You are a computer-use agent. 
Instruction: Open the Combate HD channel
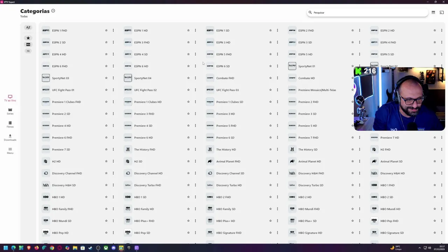tap(307, 78)
